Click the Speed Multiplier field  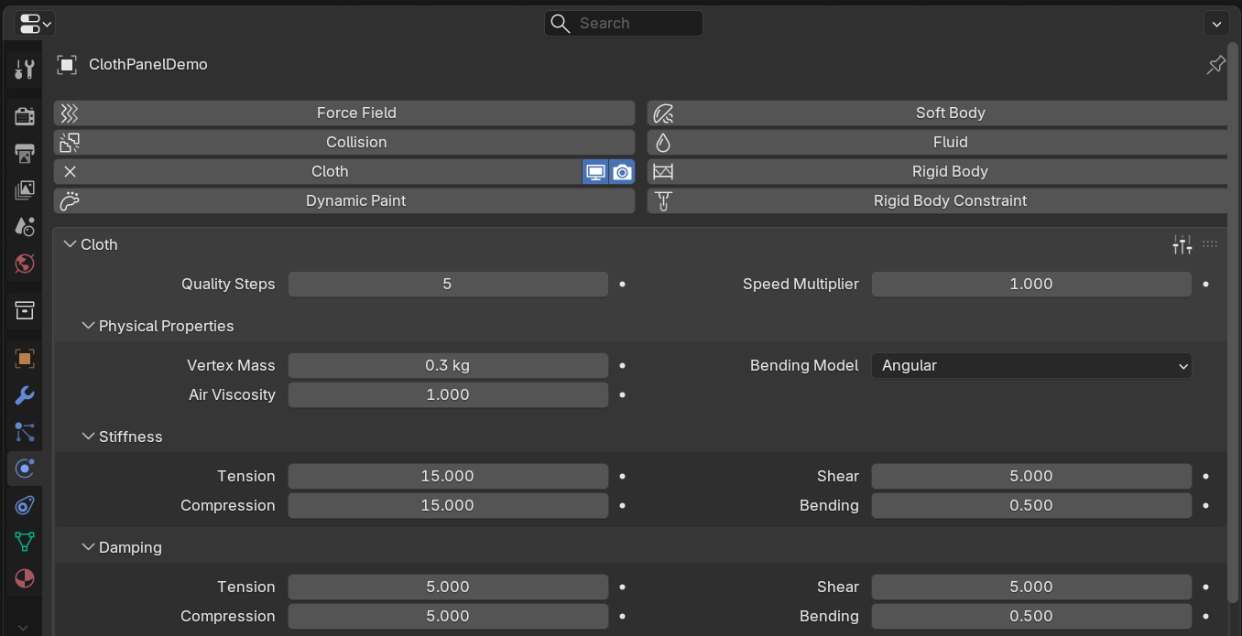(x=1031, y=284)
